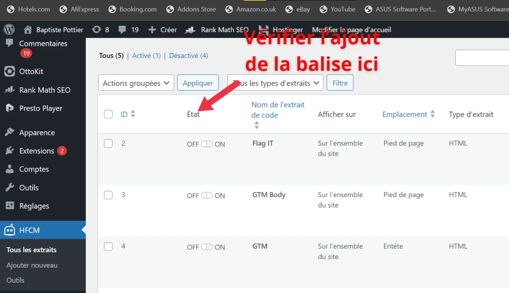The image size is (509, 293).
Task: Turn on the GTM Body toggle
Action: [206, 195]
